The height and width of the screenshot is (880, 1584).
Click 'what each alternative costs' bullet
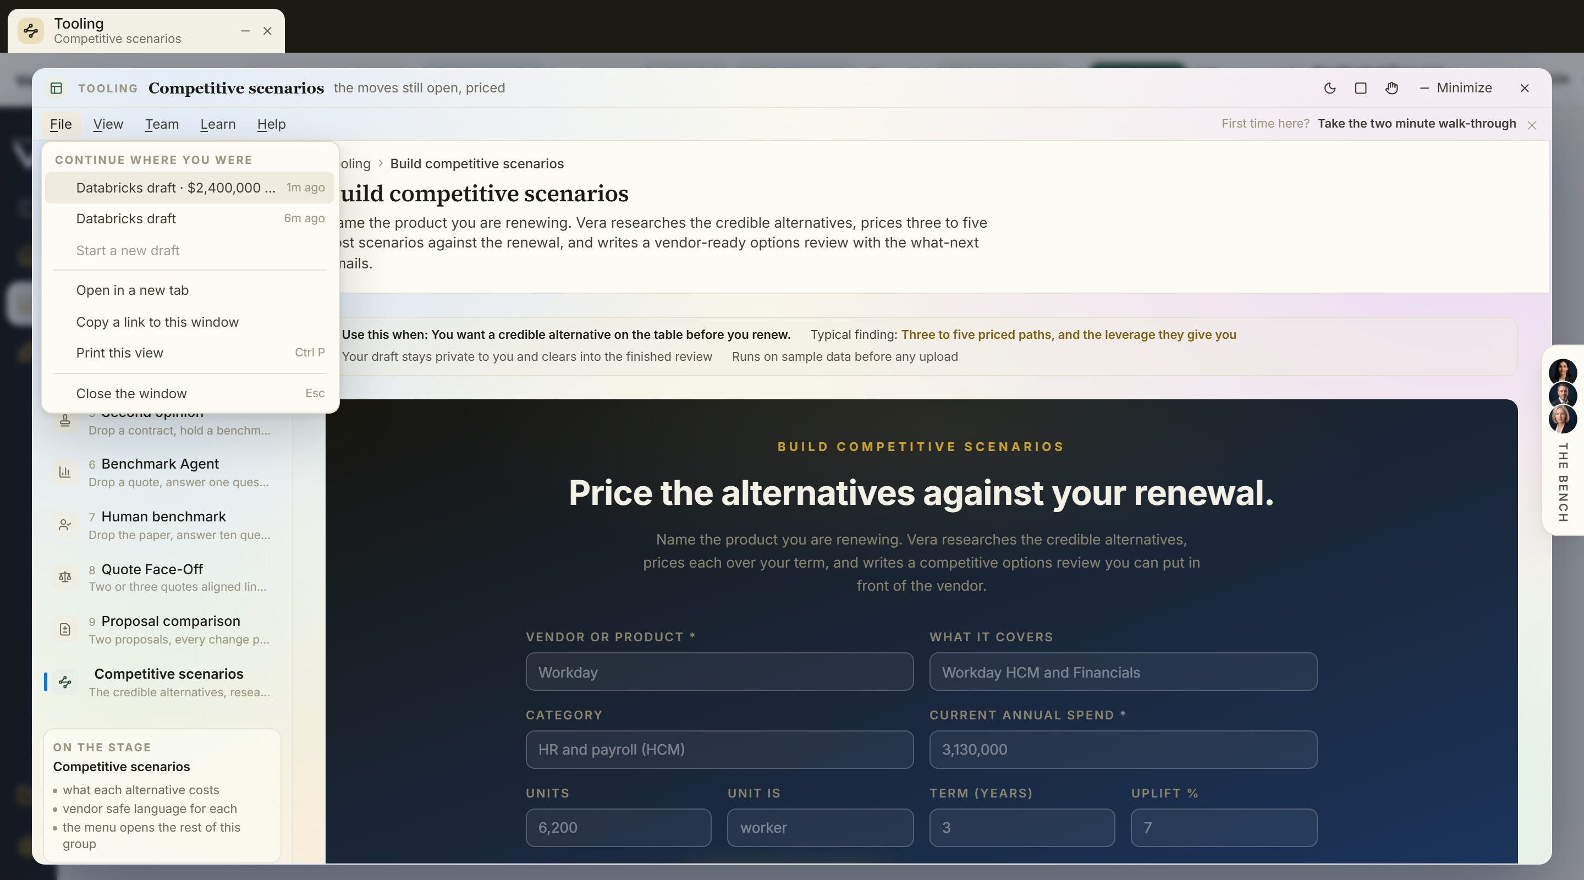[x=141, y=790]
